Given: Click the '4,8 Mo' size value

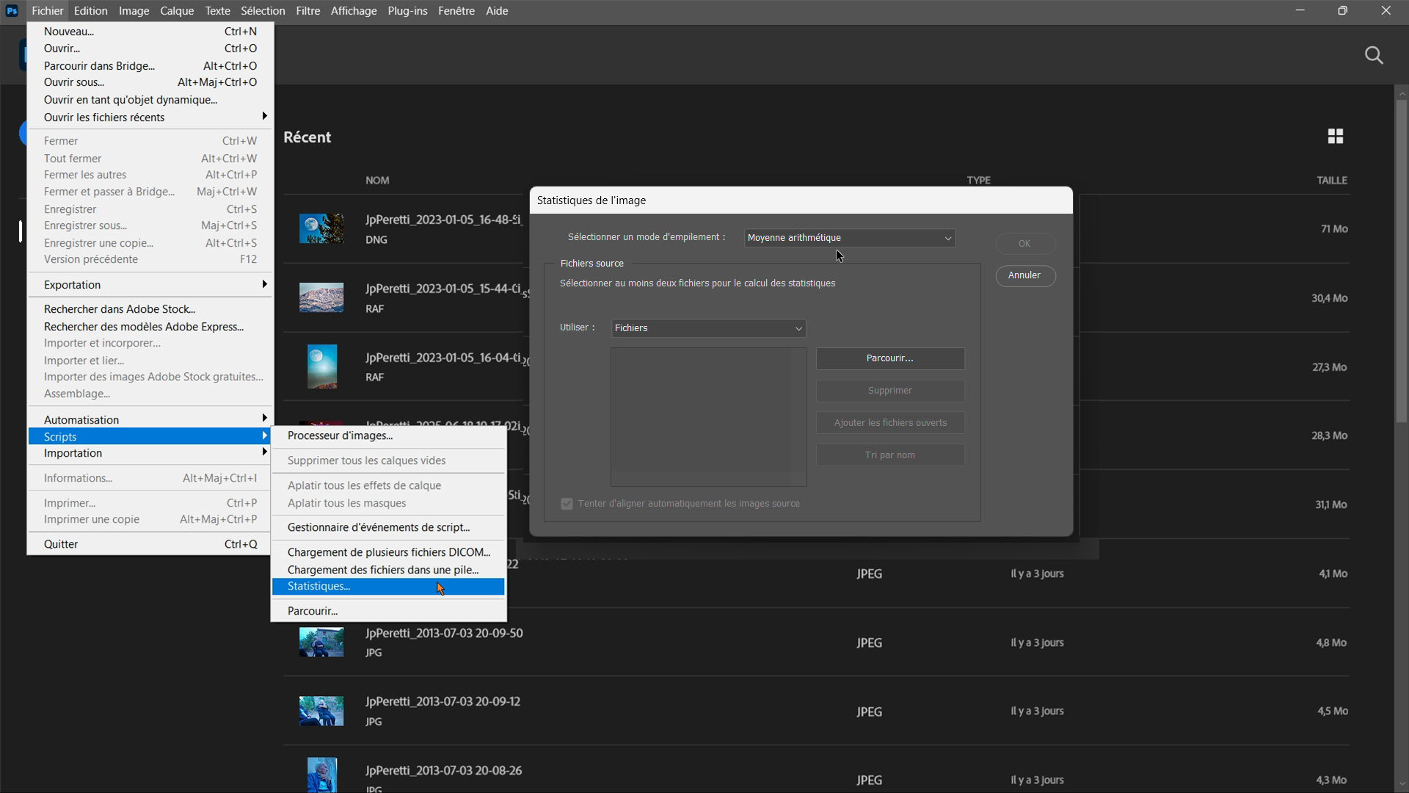Looking at the screenshot, I should point(1331,642).
